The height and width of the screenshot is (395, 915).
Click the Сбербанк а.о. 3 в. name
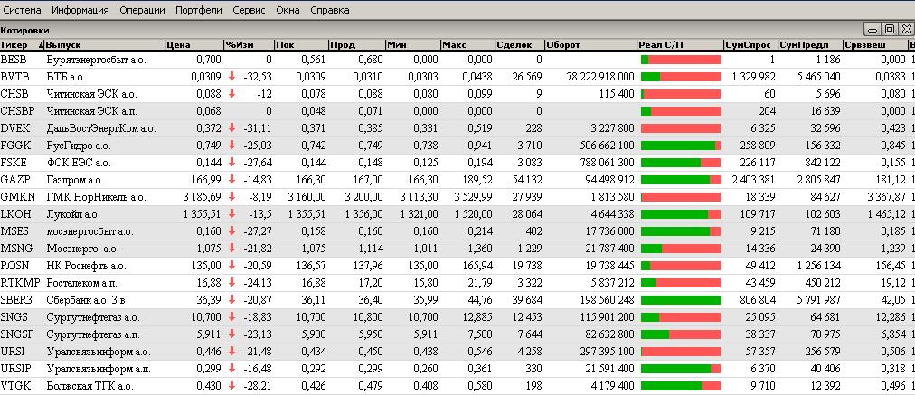tap(86, 300)
